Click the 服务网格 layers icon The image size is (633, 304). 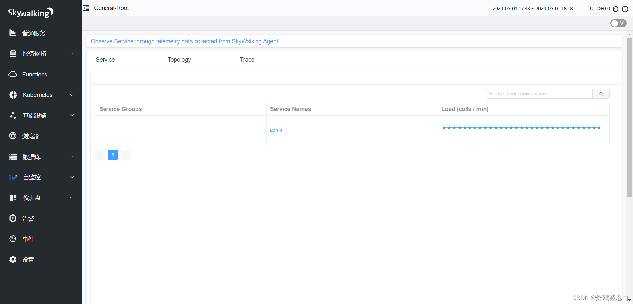coord(13,54)
